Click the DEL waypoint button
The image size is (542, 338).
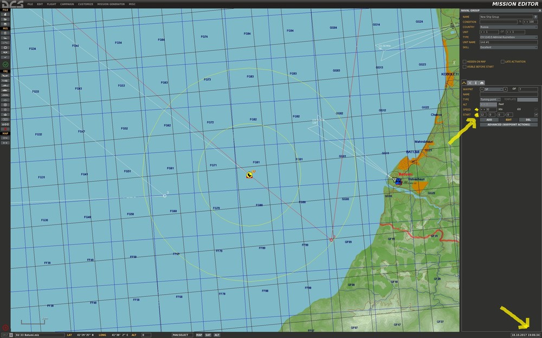pos(528,120)
